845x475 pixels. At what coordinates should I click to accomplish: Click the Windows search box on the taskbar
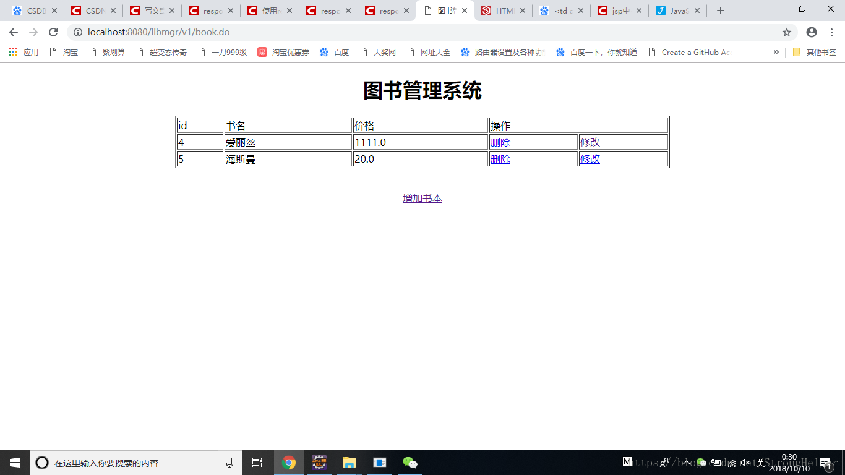point(136,463)
